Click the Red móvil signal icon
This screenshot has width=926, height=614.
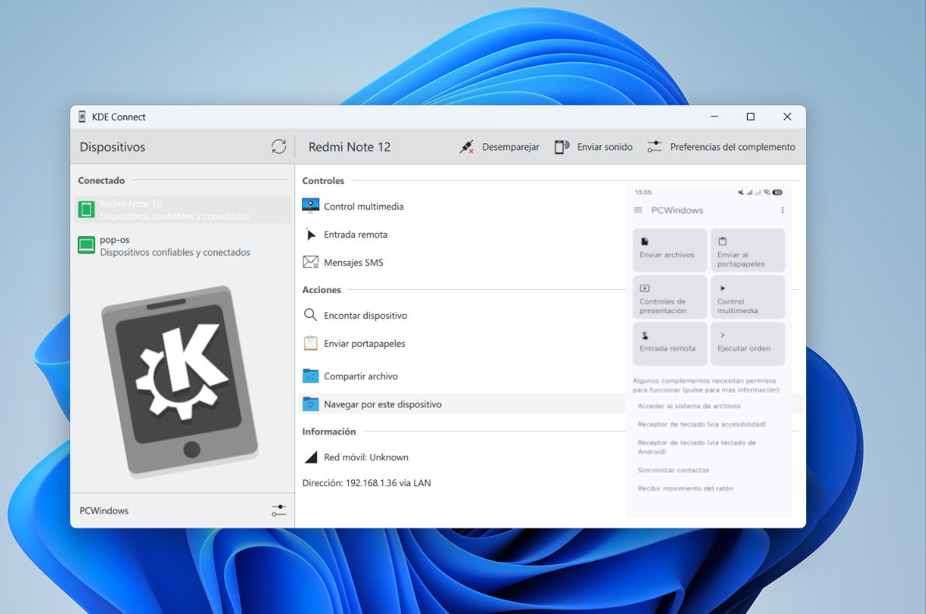(x=311, y=457)
